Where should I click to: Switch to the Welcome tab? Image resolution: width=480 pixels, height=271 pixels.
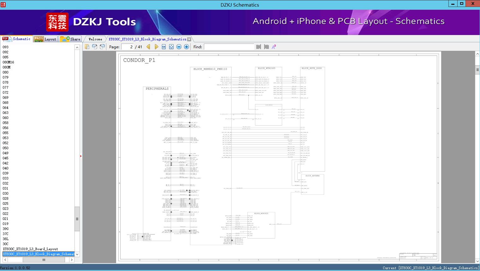pyautogui.click(x=95, y=39)
